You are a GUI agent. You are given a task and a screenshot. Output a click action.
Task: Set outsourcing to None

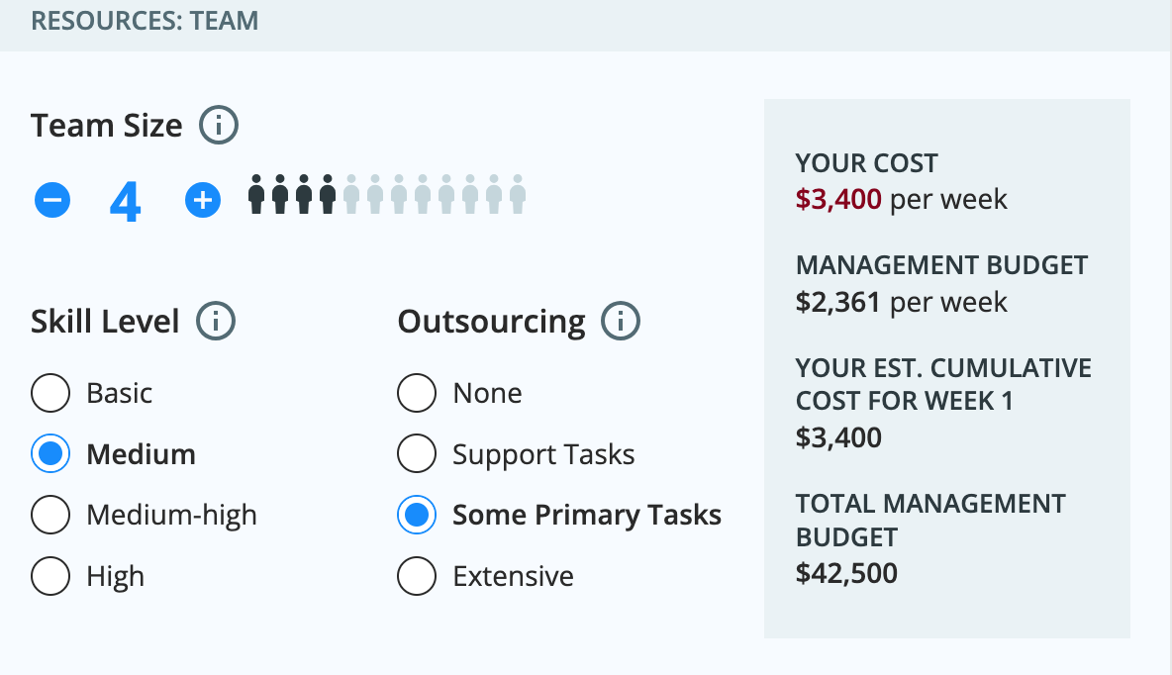[417, 393]
